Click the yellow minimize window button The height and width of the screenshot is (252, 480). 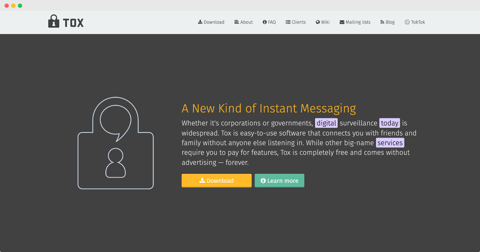coord(13,6)
